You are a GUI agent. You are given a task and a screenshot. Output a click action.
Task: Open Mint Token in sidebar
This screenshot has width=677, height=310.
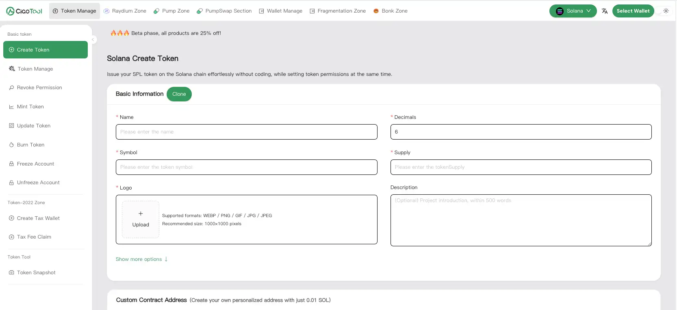coord(30,107)
